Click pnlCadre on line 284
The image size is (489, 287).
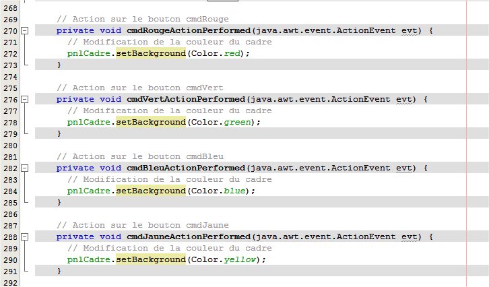(x=88, y=191)
